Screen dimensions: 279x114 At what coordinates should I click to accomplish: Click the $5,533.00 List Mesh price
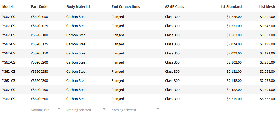(267, 99)
